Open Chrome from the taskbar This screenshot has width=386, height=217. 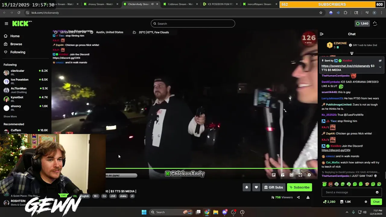pos(207,212)
